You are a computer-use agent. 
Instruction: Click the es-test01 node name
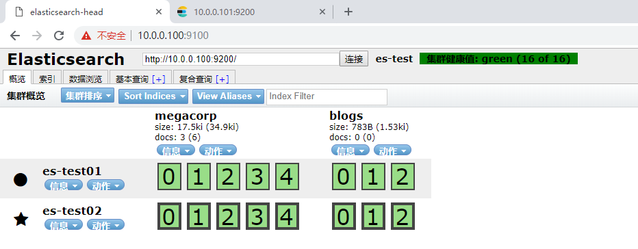point(72,171)
